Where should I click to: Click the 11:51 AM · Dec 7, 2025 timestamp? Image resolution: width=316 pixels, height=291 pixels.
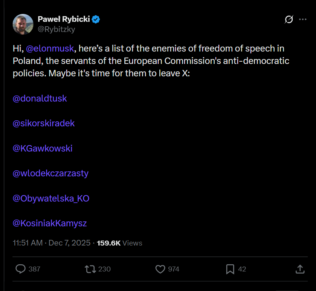point(52,243)
